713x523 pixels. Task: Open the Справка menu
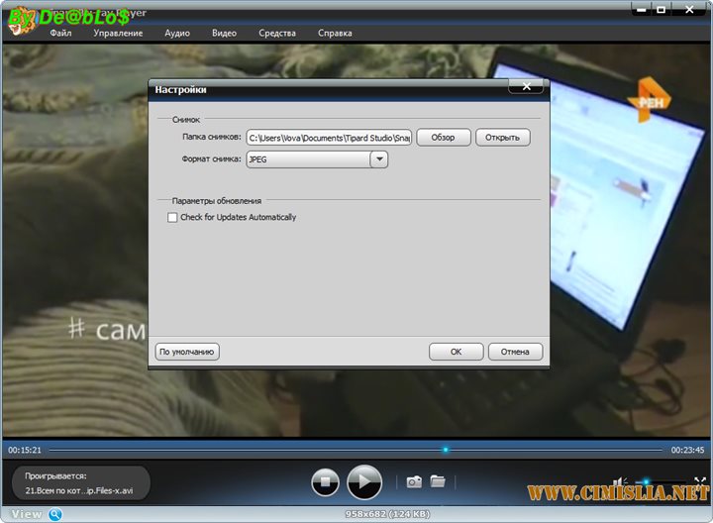point(335,33)
